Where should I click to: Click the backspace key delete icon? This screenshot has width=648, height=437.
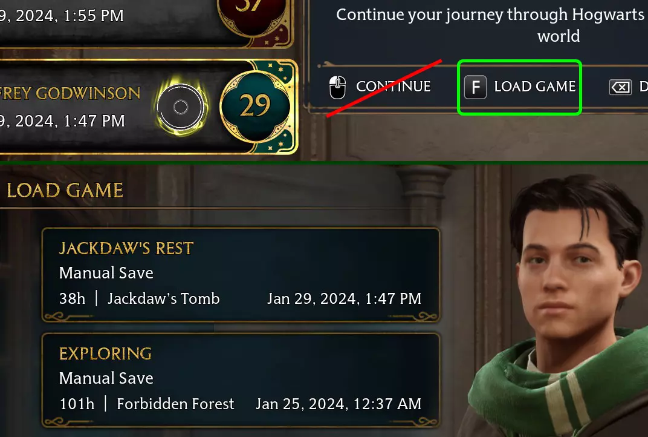[x=620, y=87]
